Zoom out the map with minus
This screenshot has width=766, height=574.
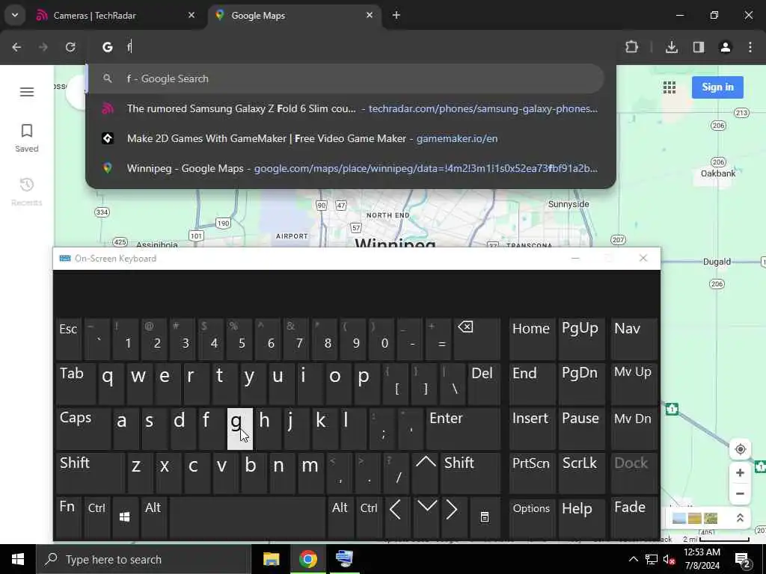[740, 493]
